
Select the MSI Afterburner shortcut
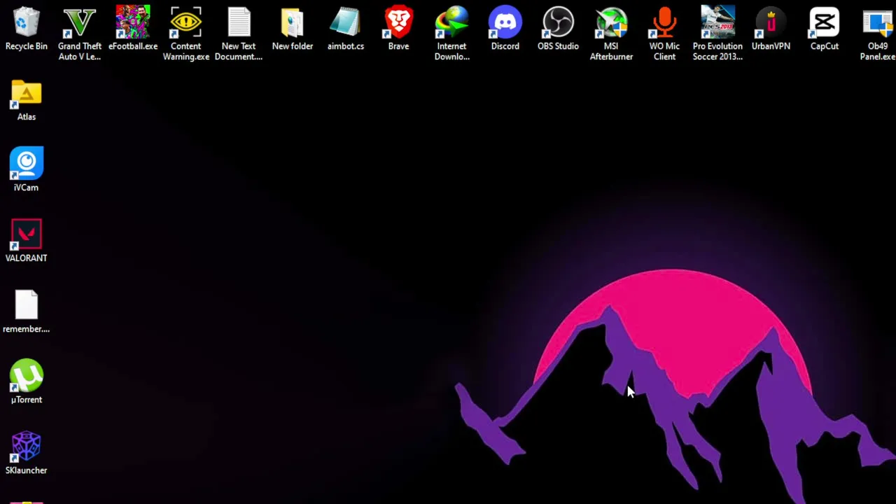click(x=612, y=33)
